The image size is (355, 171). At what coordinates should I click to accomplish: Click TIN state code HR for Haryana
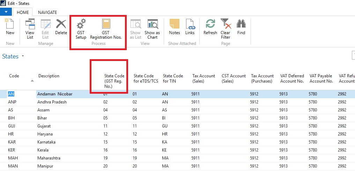click(165, 134)
